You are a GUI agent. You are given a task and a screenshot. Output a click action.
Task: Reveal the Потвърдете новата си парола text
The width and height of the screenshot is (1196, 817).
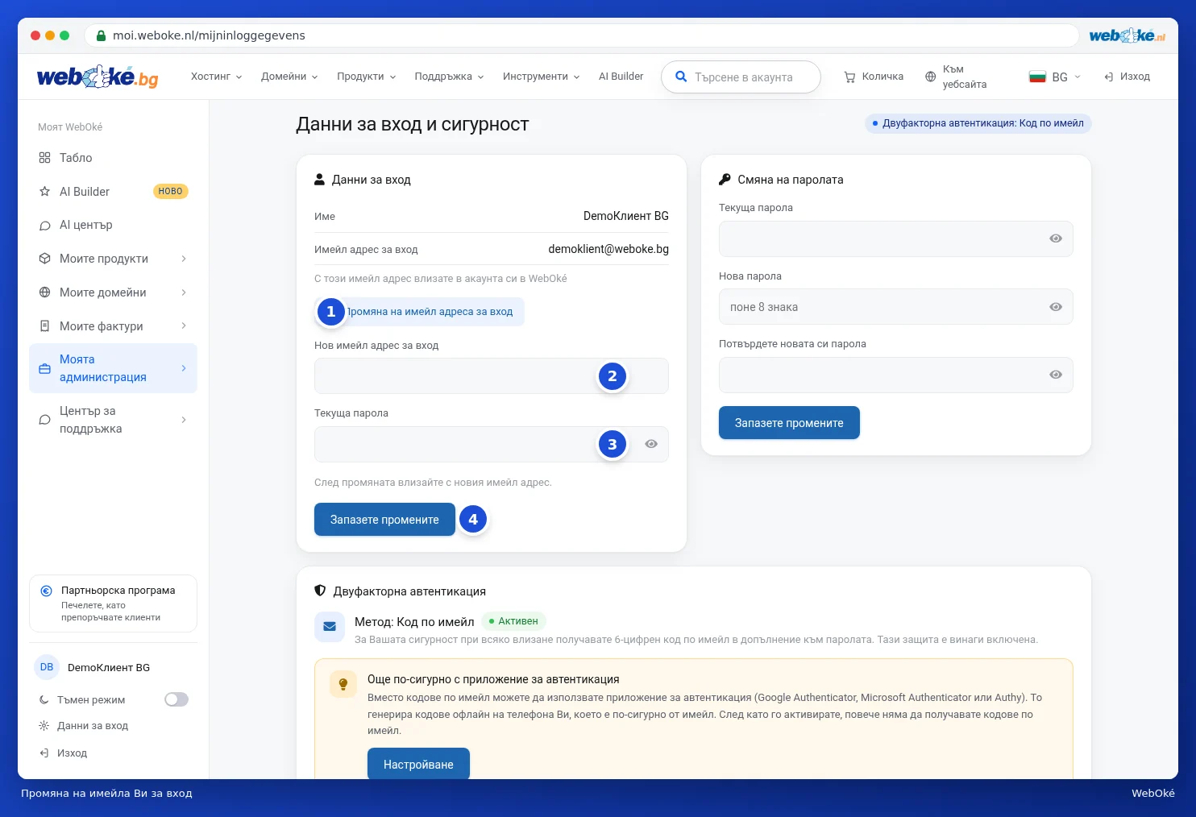click(x=1056, y=375)
